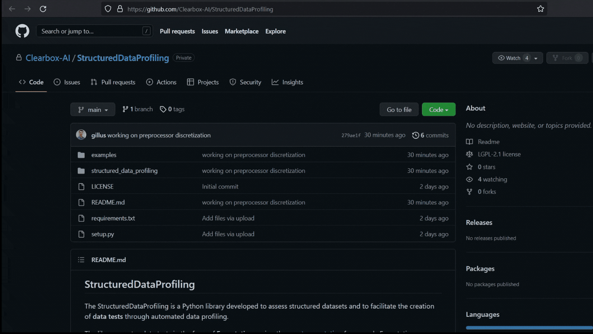Click the GitHub Octocat logo
The width and height of the screenshot is (593, 334).
[22, 31]
